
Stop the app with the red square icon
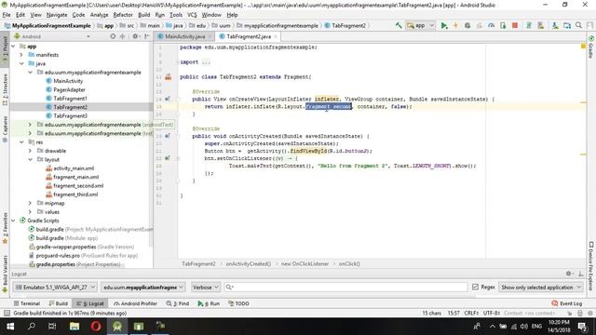[x=515, y=25]
